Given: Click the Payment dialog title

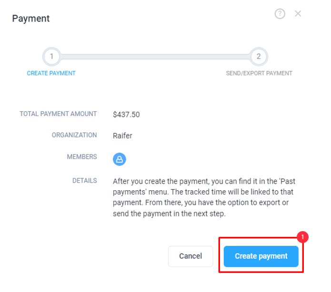Looking at the screenshot, I should pos(31,19).
